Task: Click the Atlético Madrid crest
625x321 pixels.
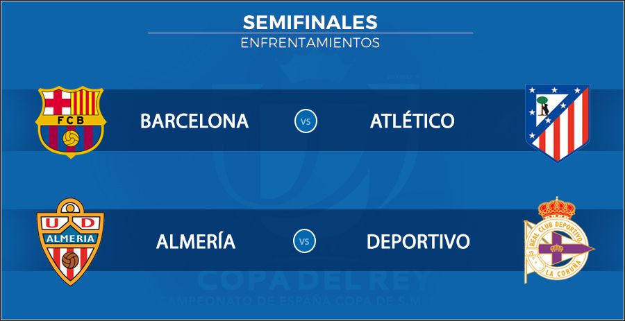Action: 557,123
